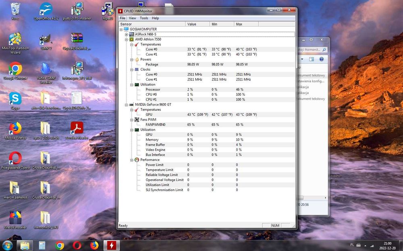Select Google Chrome desktop shortcut
The height and width of the screenshot is (251, 403).
(x=15, y=71)
